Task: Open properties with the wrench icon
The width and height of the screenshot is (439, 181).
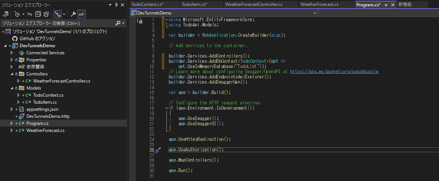Action: 73,14
